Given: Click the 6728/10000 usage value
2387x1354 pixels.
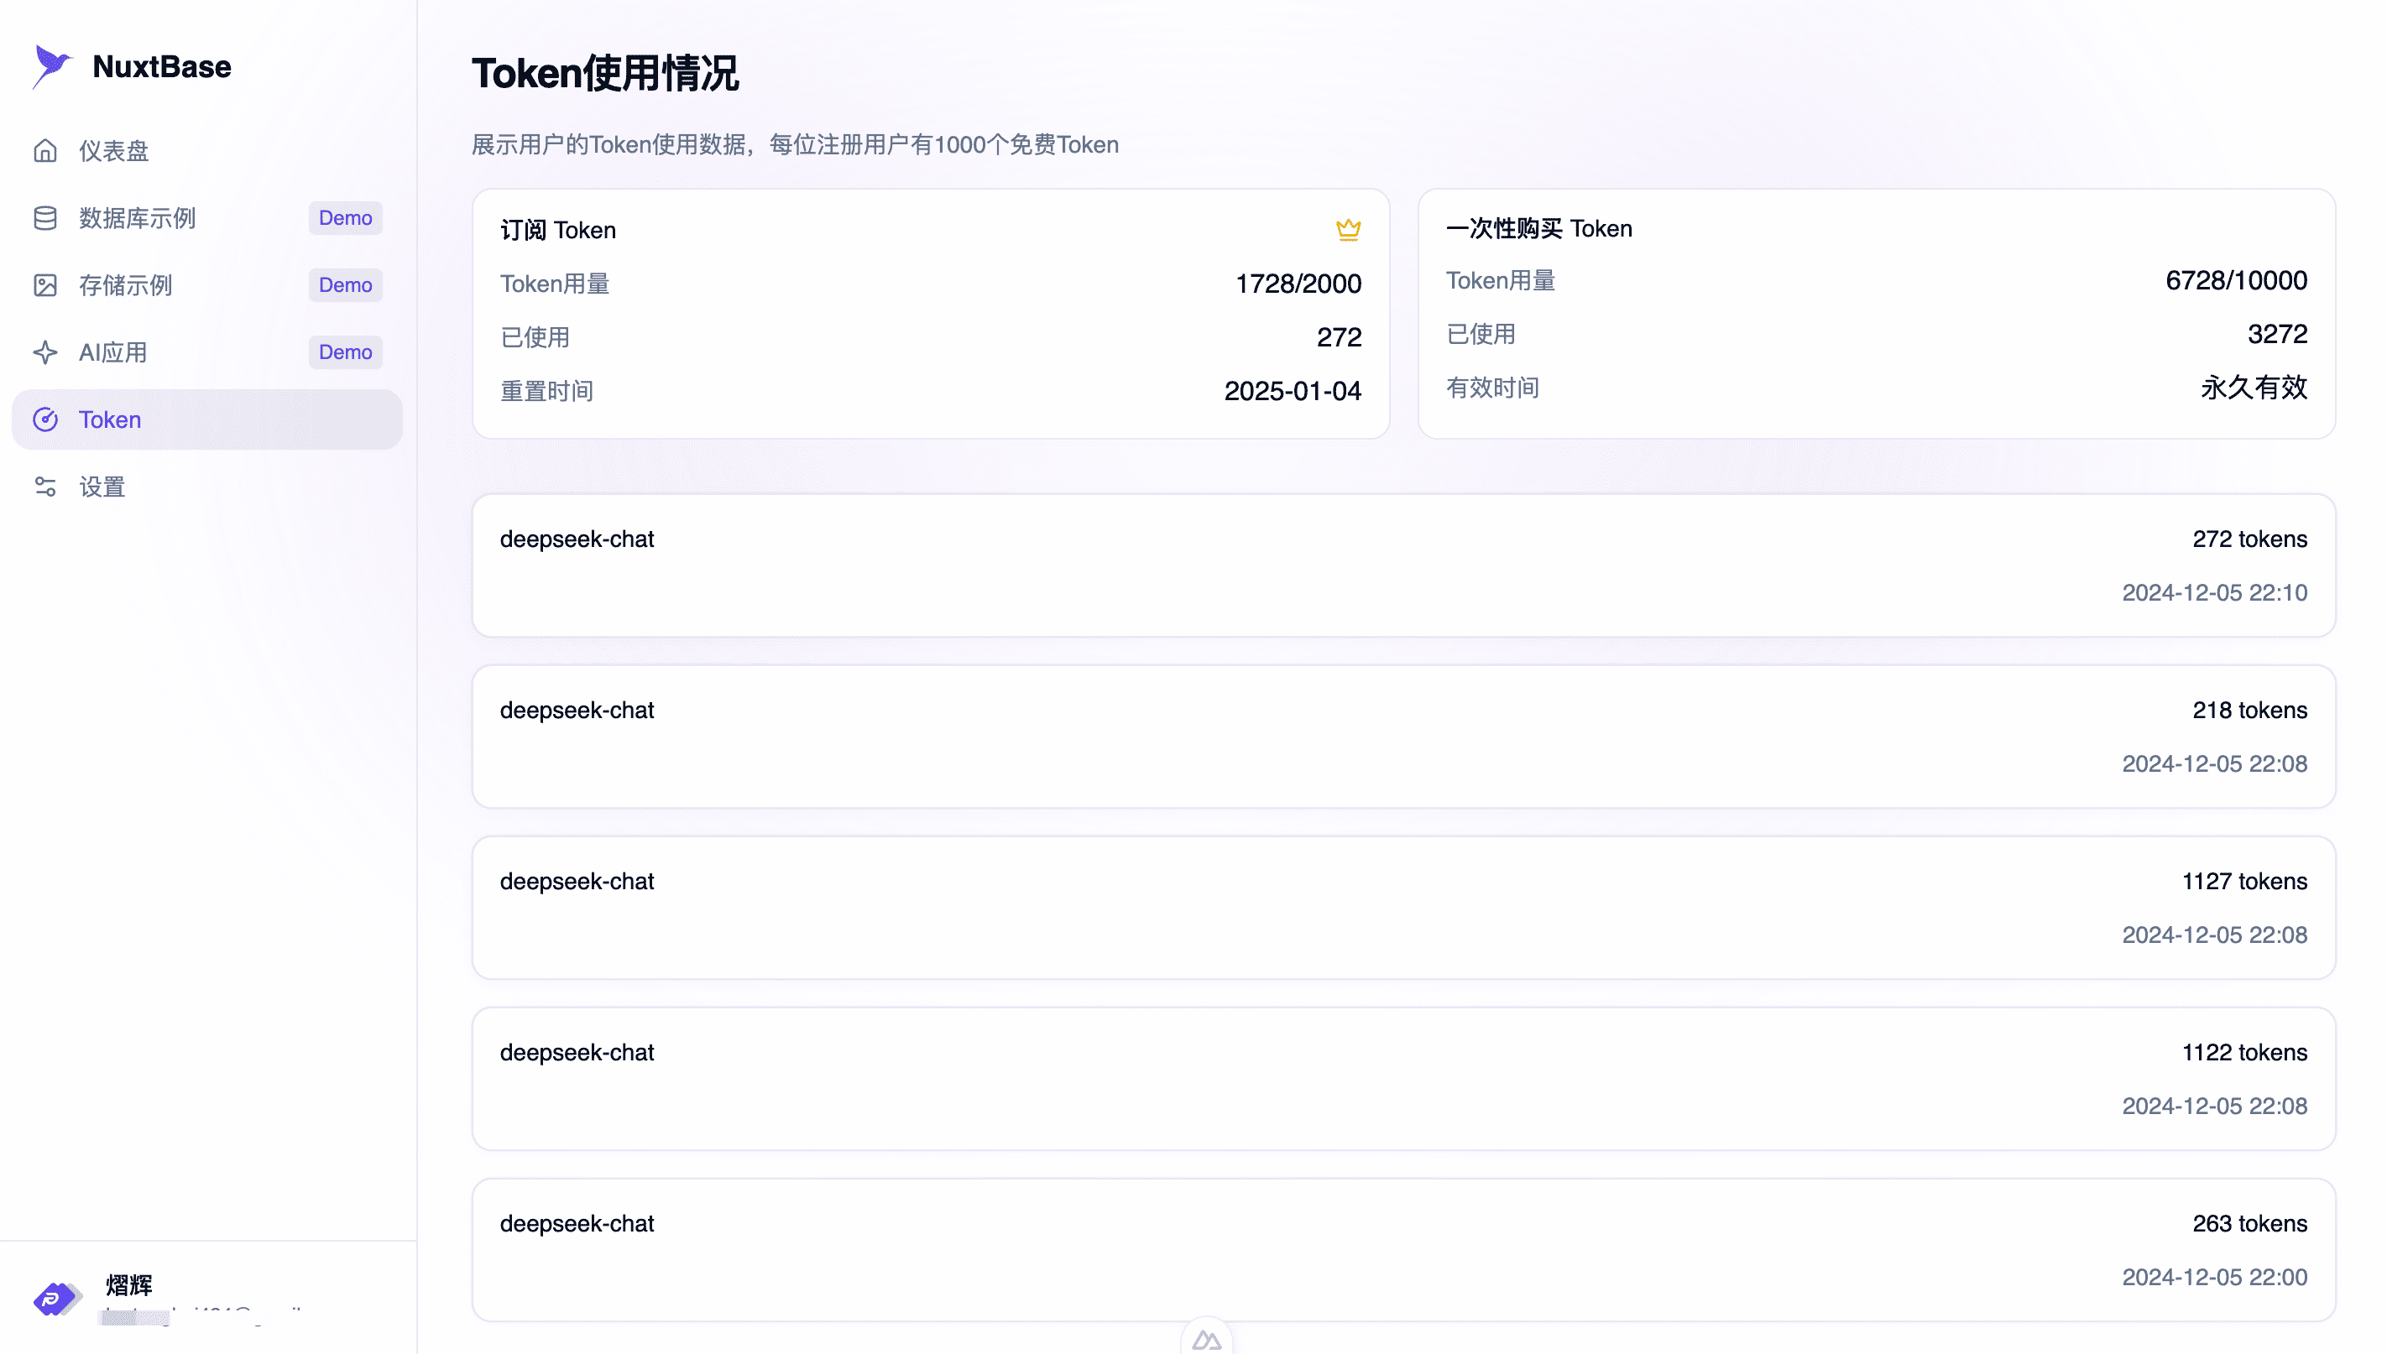Looking at the screenshot, I should point(2236,281).
